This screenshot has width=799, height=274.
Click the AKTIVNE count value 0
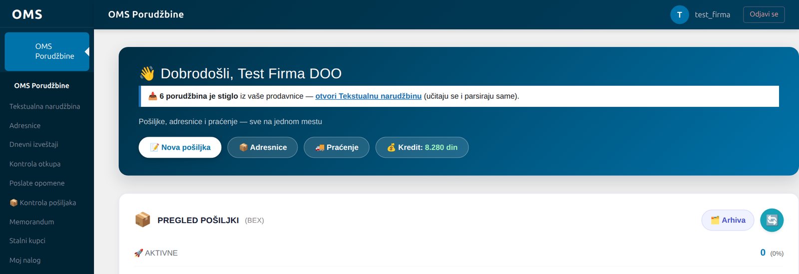click(x=763, y=253)
